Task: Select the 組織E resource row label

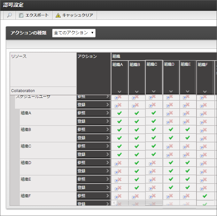Action: [x=26, y=179]
